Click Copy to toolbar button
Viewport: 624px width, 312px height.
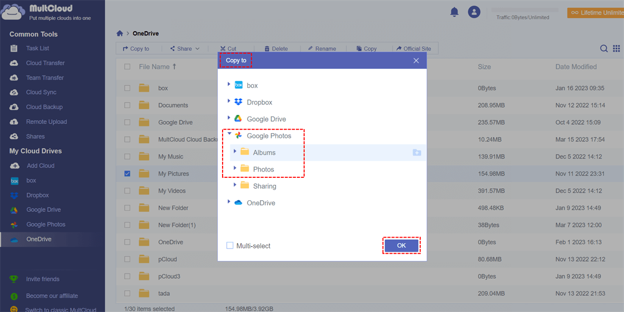pos(136,48)
